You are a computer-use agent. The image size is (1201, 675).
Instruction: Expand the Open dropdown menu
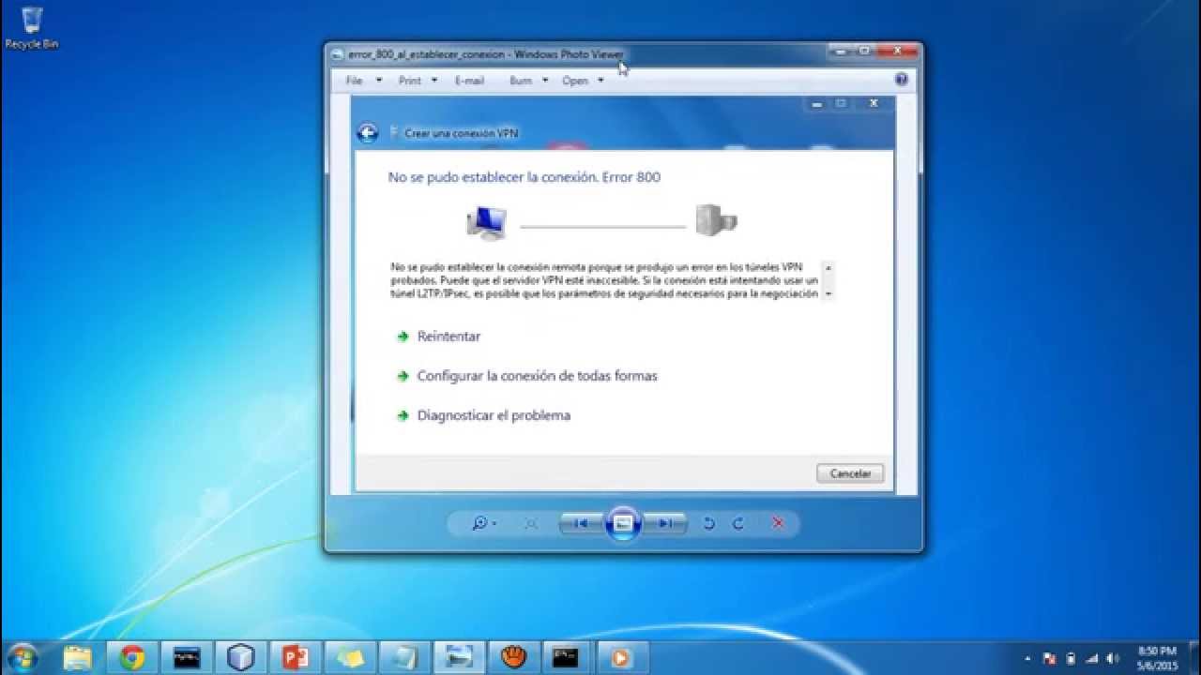pos(583,81)
